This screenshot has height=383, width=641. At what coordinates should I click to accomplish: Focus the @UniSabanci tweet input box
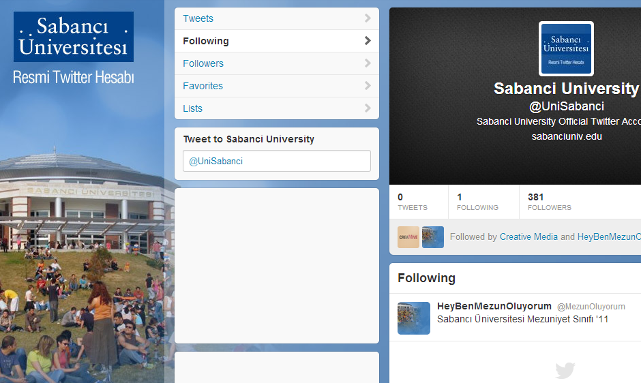tap(277, 161)
